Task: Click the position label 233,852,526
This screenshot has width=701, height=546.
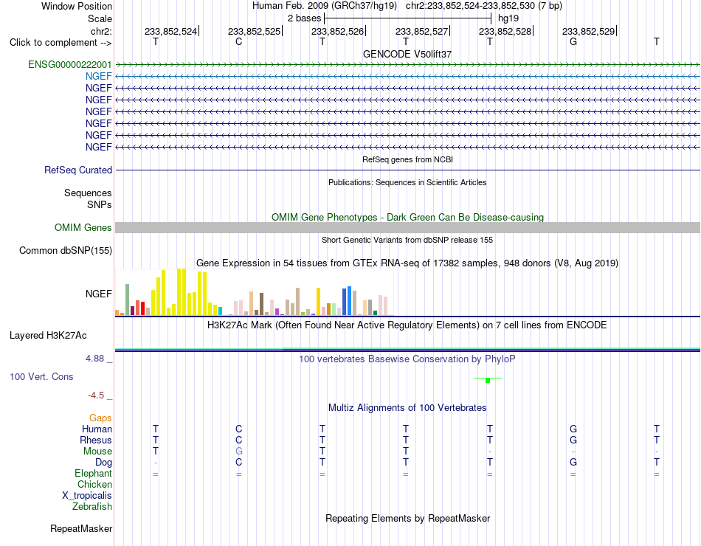Action: [337, 31]
